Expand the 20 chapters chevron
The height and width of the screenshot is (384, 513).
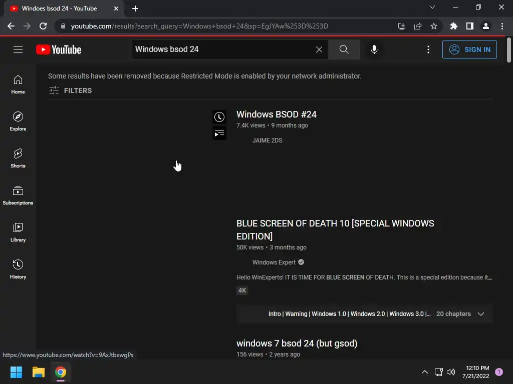480,314
